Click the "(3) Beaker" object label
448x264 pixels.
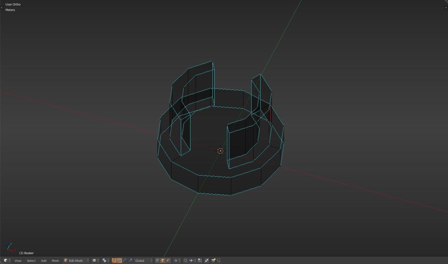click(26, 253)
